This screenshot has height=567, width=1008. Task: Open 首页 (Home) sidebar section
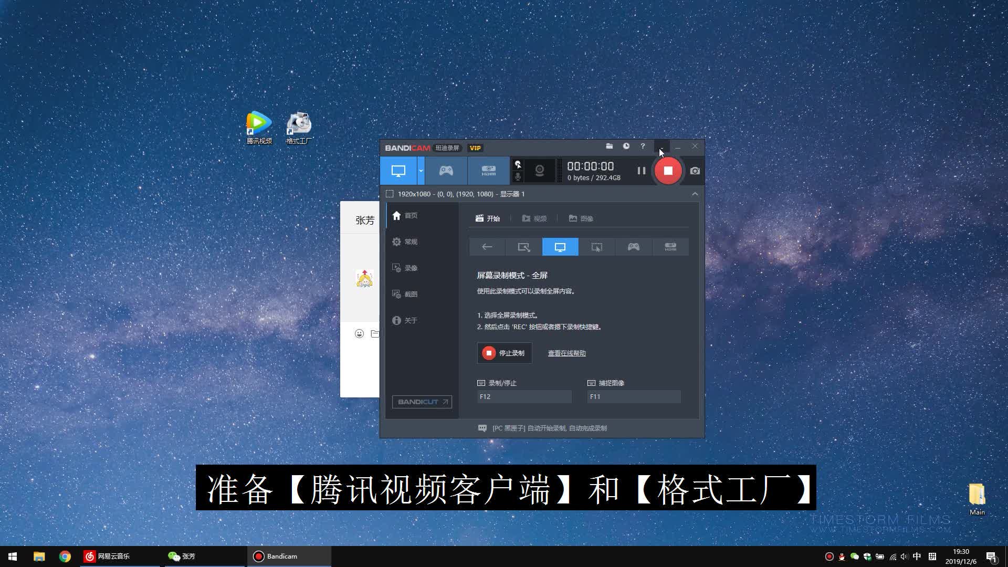coord(422,216)
